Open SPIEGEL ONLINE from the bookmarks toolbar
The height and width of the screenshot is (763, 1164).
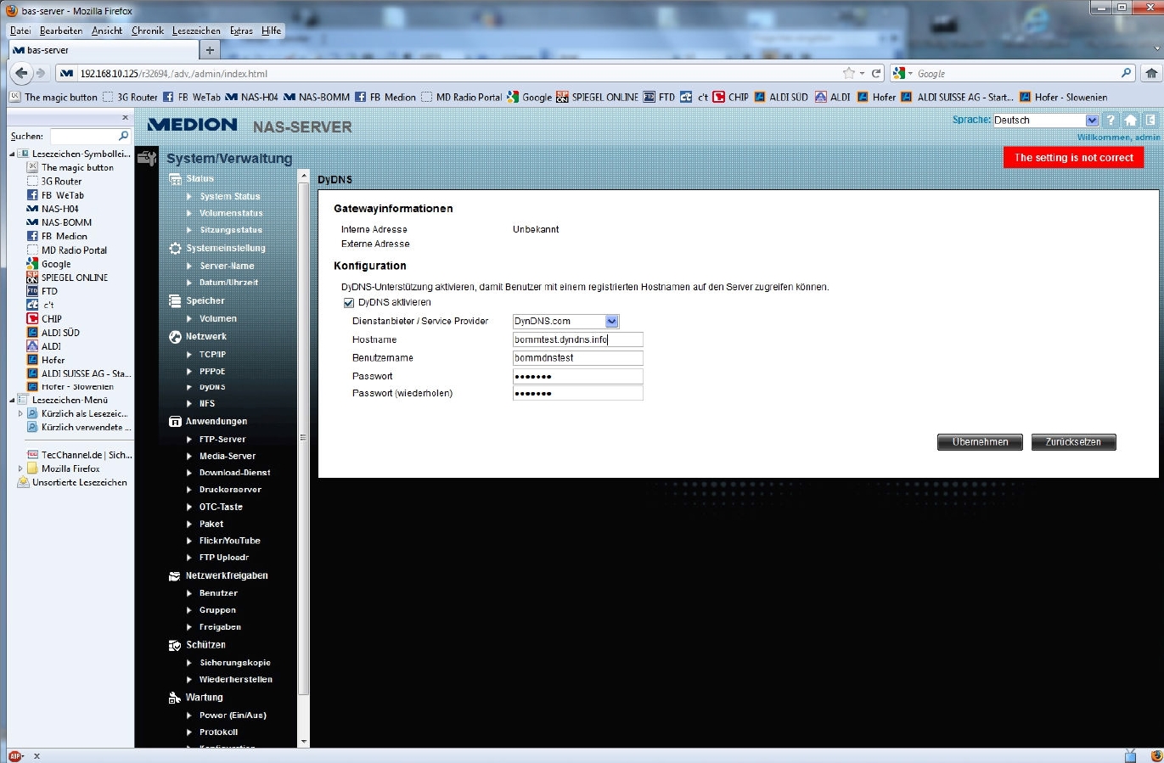598,97
